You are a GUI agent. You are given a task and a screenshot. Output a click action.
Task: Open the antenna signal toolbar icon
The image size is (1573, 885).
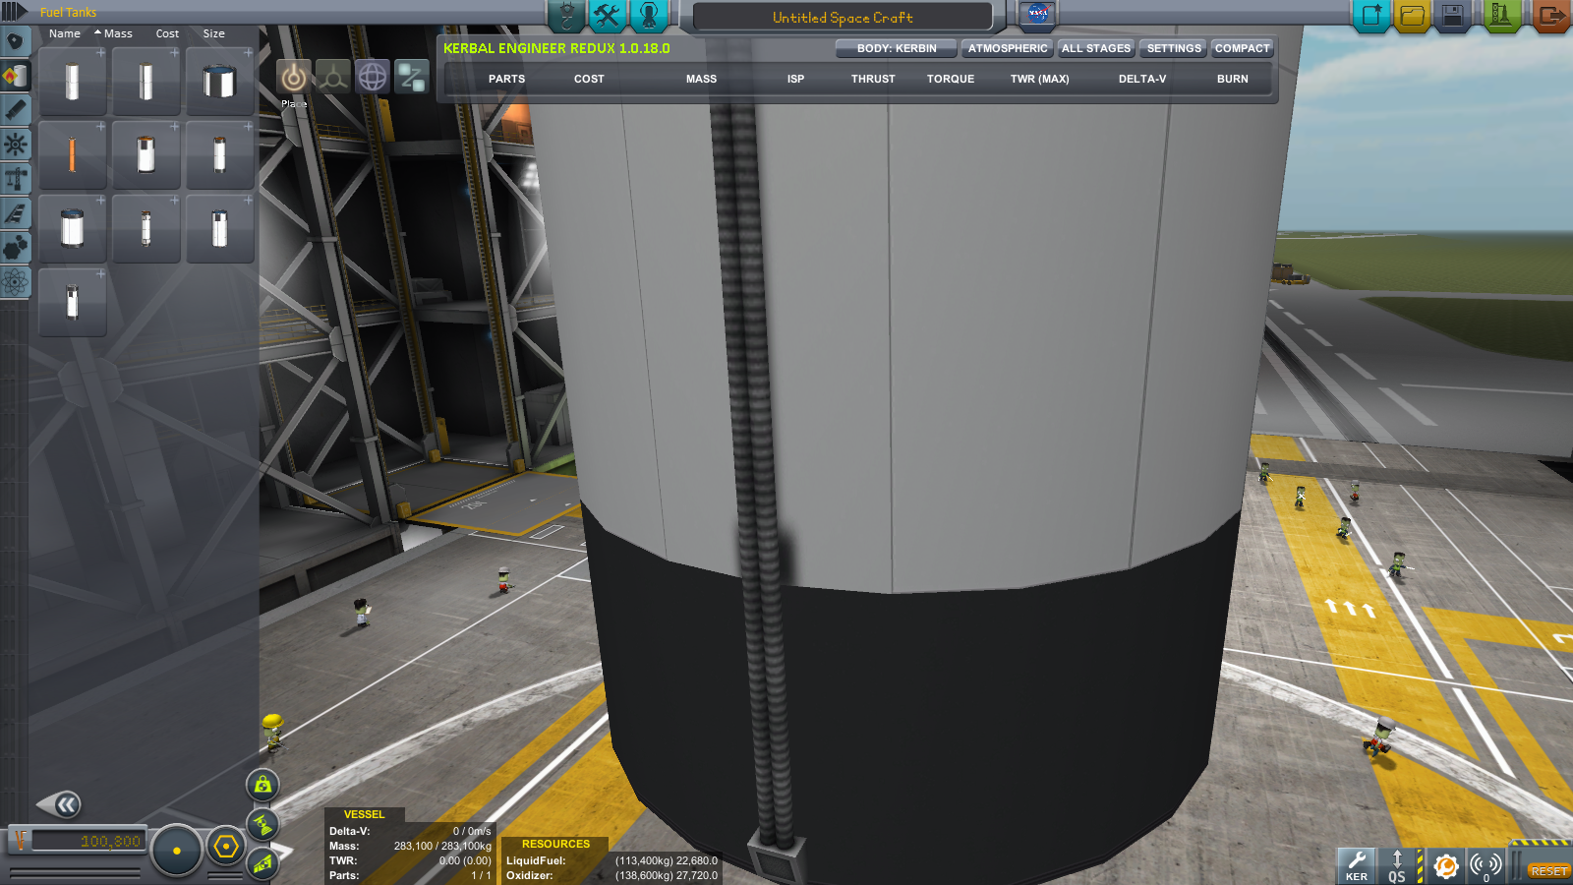click(x=1486, y=865)
